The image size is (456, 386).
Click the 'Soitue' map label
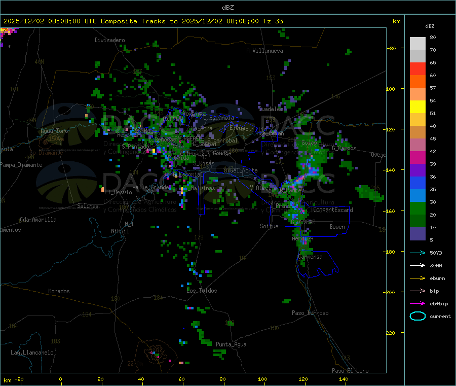point(269,226)
